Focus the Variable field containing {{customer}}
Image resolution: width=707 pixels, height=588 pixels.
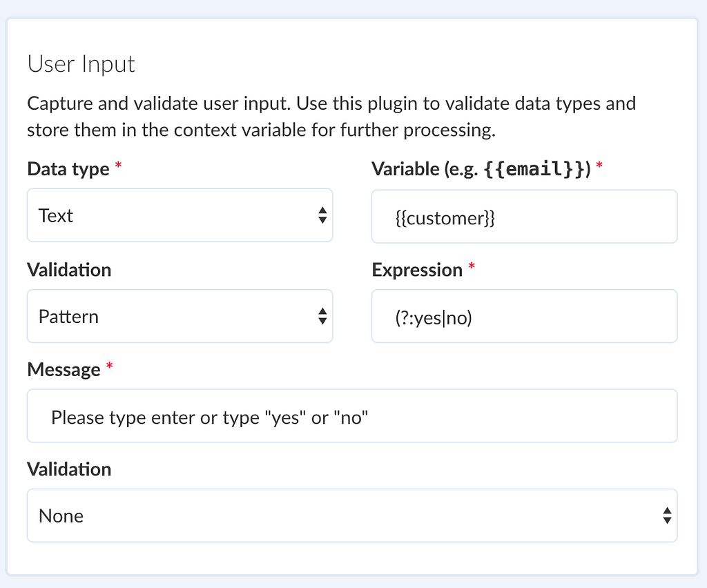(524, 217)
